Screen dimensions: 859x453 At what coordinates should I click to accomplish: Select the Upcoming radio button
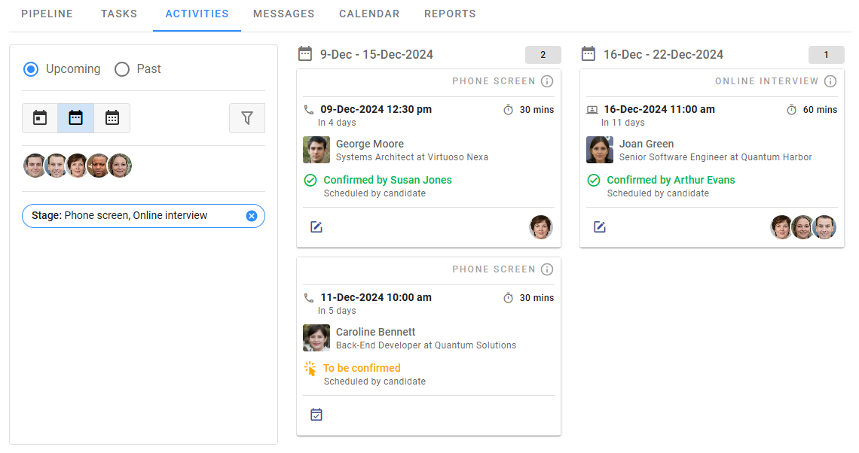[x=31, y=69]
